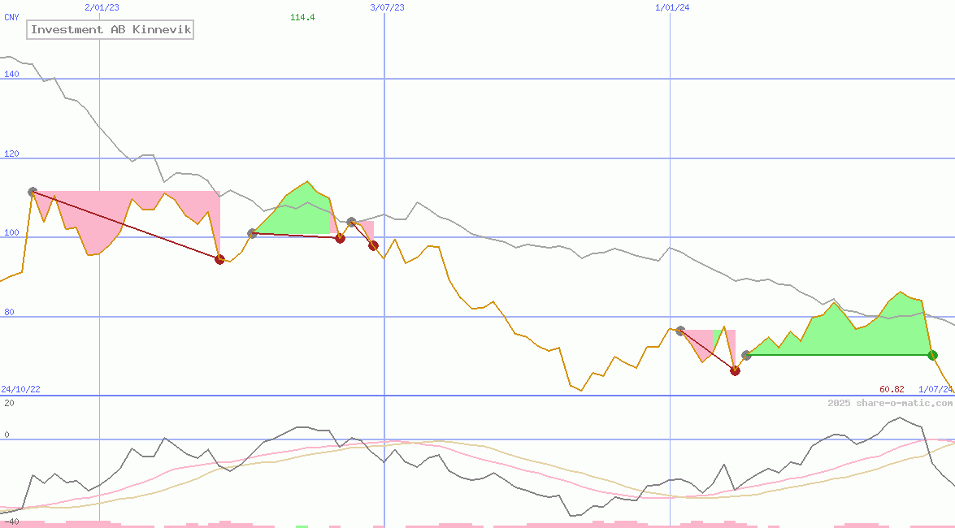Image resolution: width=955 pixels, height=528 pixels.
Task: Select the 3/07/23 date label
Action: pyautogui.click(x=387, y=7)
